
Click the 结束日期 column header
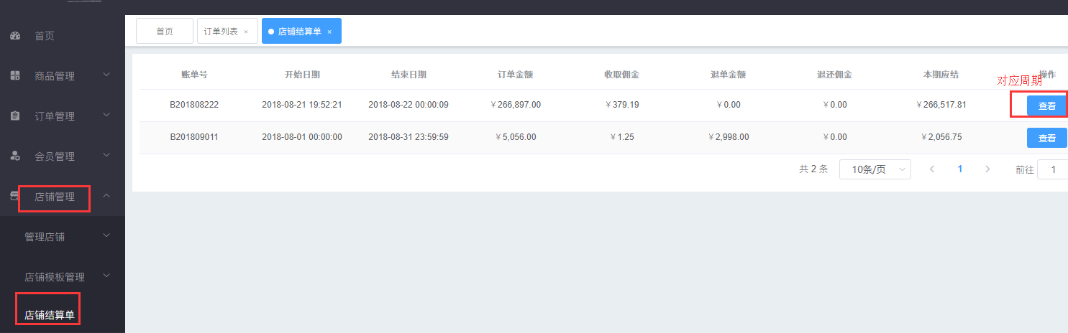[x=409, y=75]
